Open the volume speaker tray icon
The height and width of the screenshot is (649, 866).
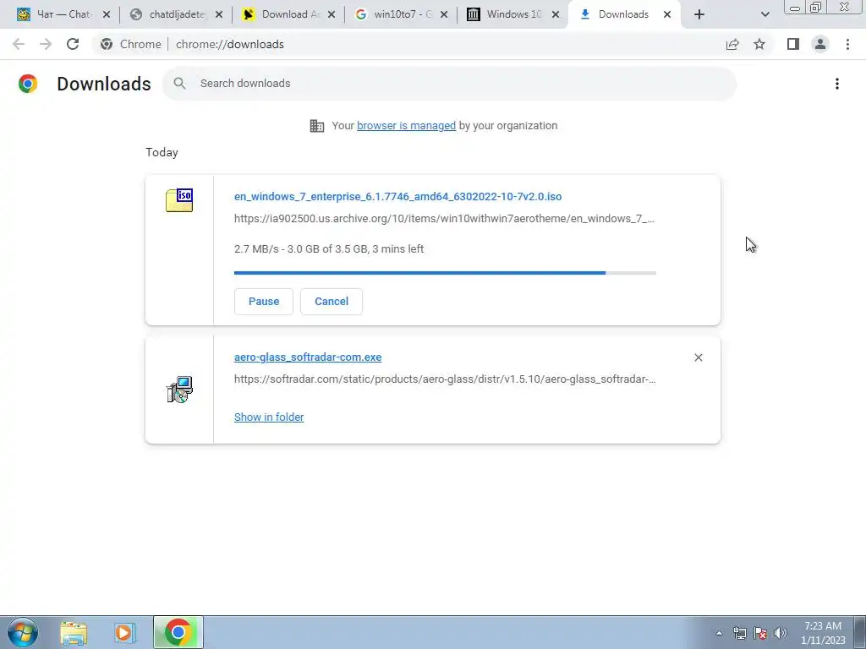(781, 633)
